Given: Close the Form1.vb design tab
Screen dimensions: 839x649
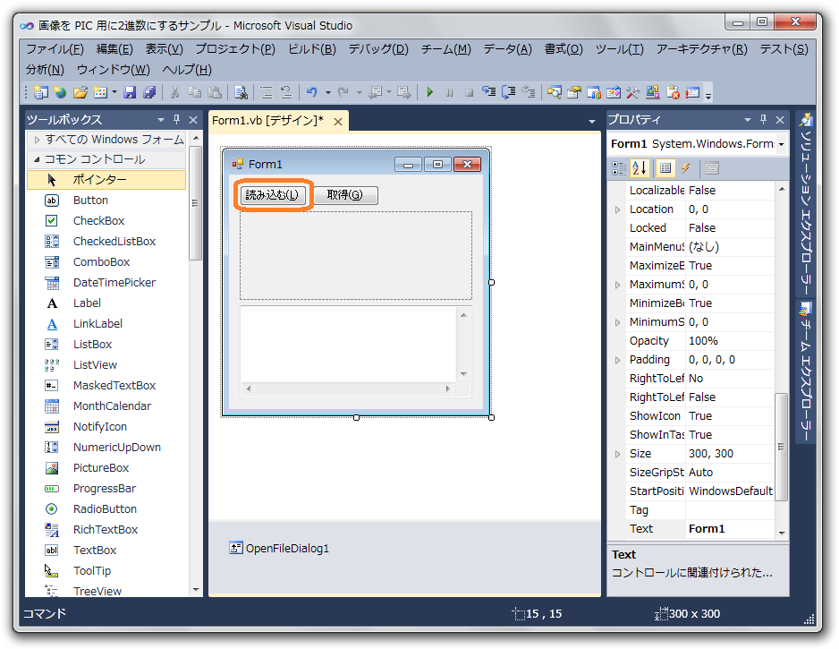Looking at the screenshot, I should [x=338, y=122].
